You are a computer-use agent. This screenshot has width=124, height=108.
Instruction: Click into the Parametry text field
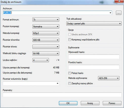(x=62, y=95)
